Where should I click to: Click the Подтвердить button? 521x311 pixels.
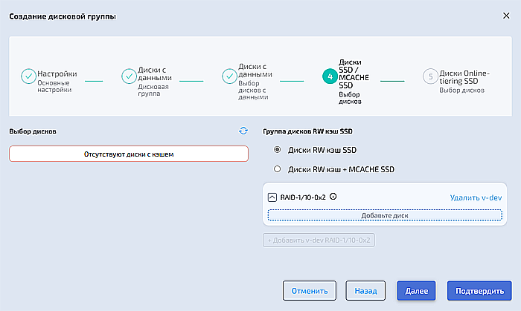[x=479, y=291]
